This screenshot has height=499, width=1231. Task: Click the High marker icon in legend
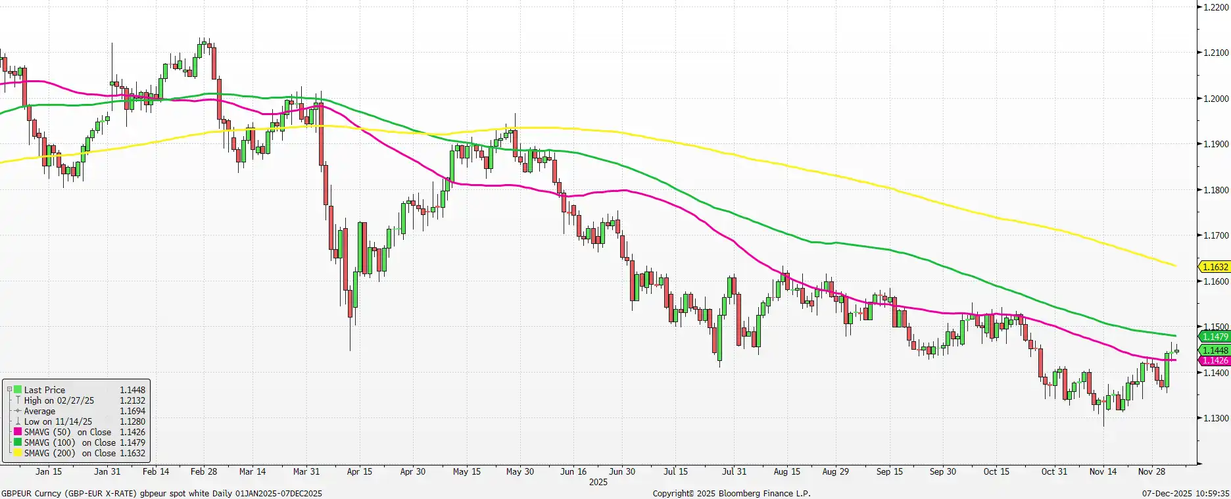pos(18,400)
